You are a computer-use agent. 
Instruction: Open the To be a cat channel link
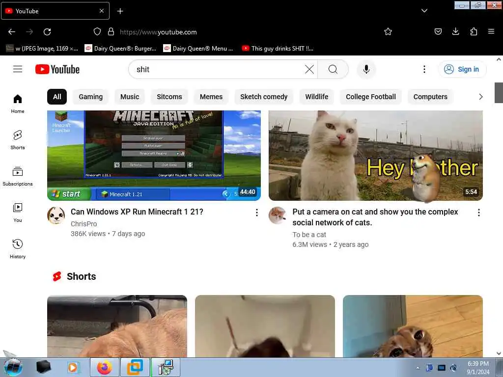point(309,235)
